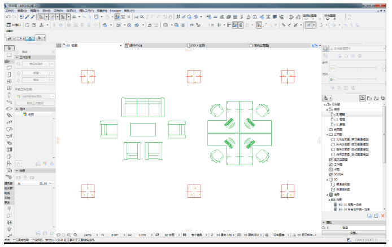
Task: Select the Lamp tool in the toolbox
Action: [9, 229]
